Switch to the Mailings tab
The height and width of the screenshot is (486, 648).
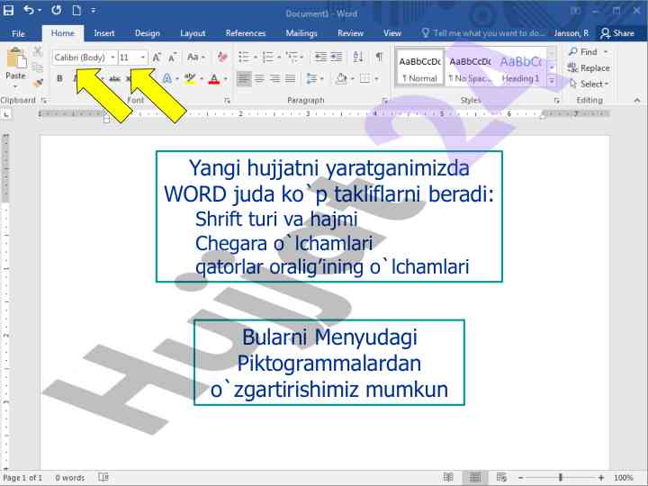point(301,33)
